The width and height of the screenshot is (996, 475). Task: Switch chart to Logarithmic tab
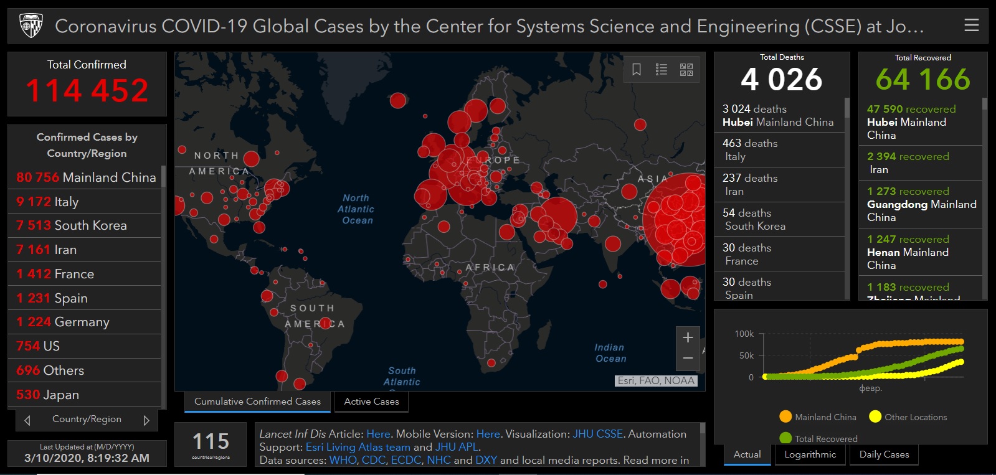[x=810, y=454]
